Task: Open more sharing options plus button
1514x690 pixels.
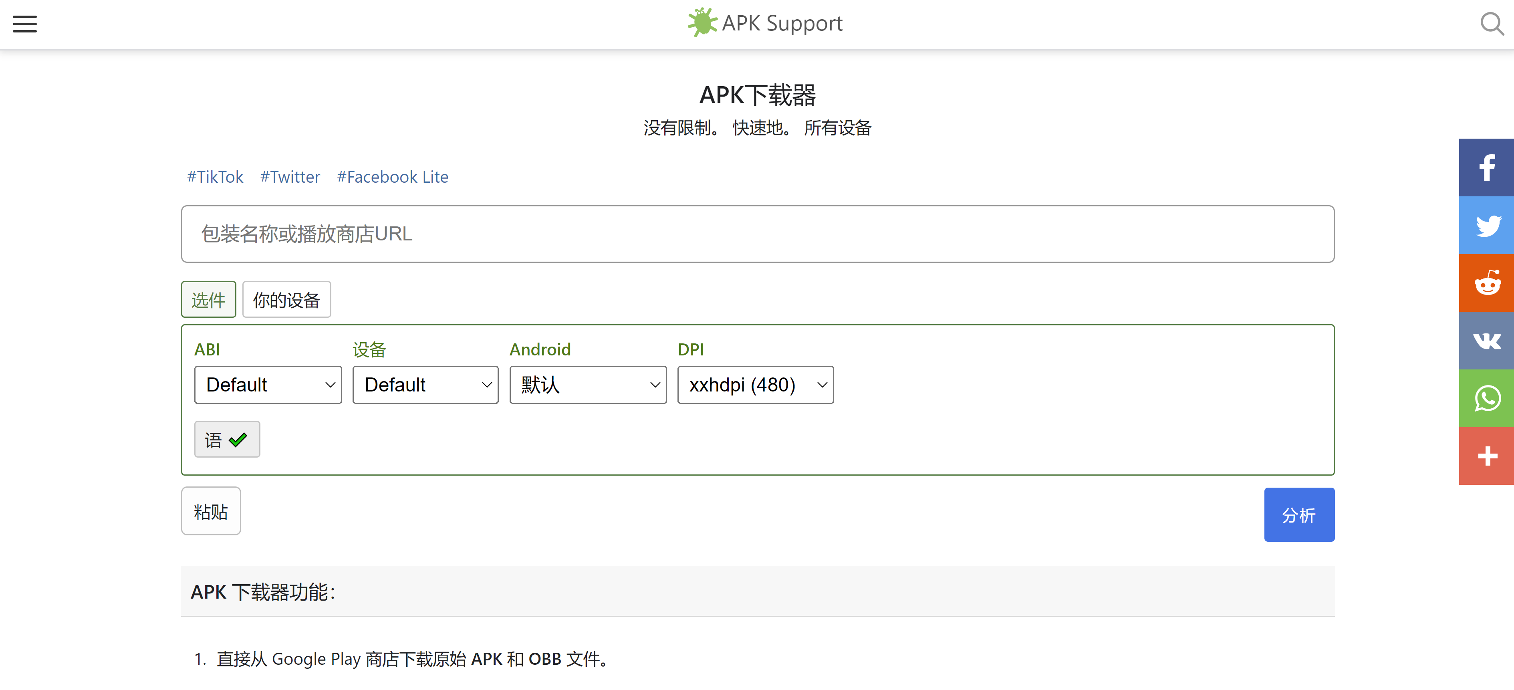Action: tap(1486, 456)
